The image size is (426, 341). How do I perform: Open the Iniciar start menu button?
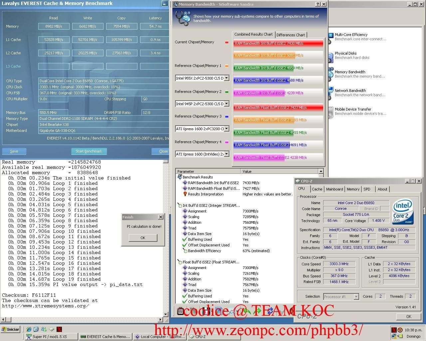tap(11, 329)
